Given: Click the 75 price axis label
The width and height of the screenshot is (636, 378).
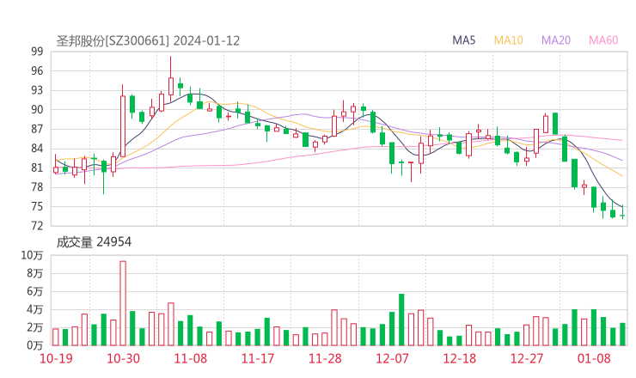Looking at the screenshot, I should (x=37, y=206).
